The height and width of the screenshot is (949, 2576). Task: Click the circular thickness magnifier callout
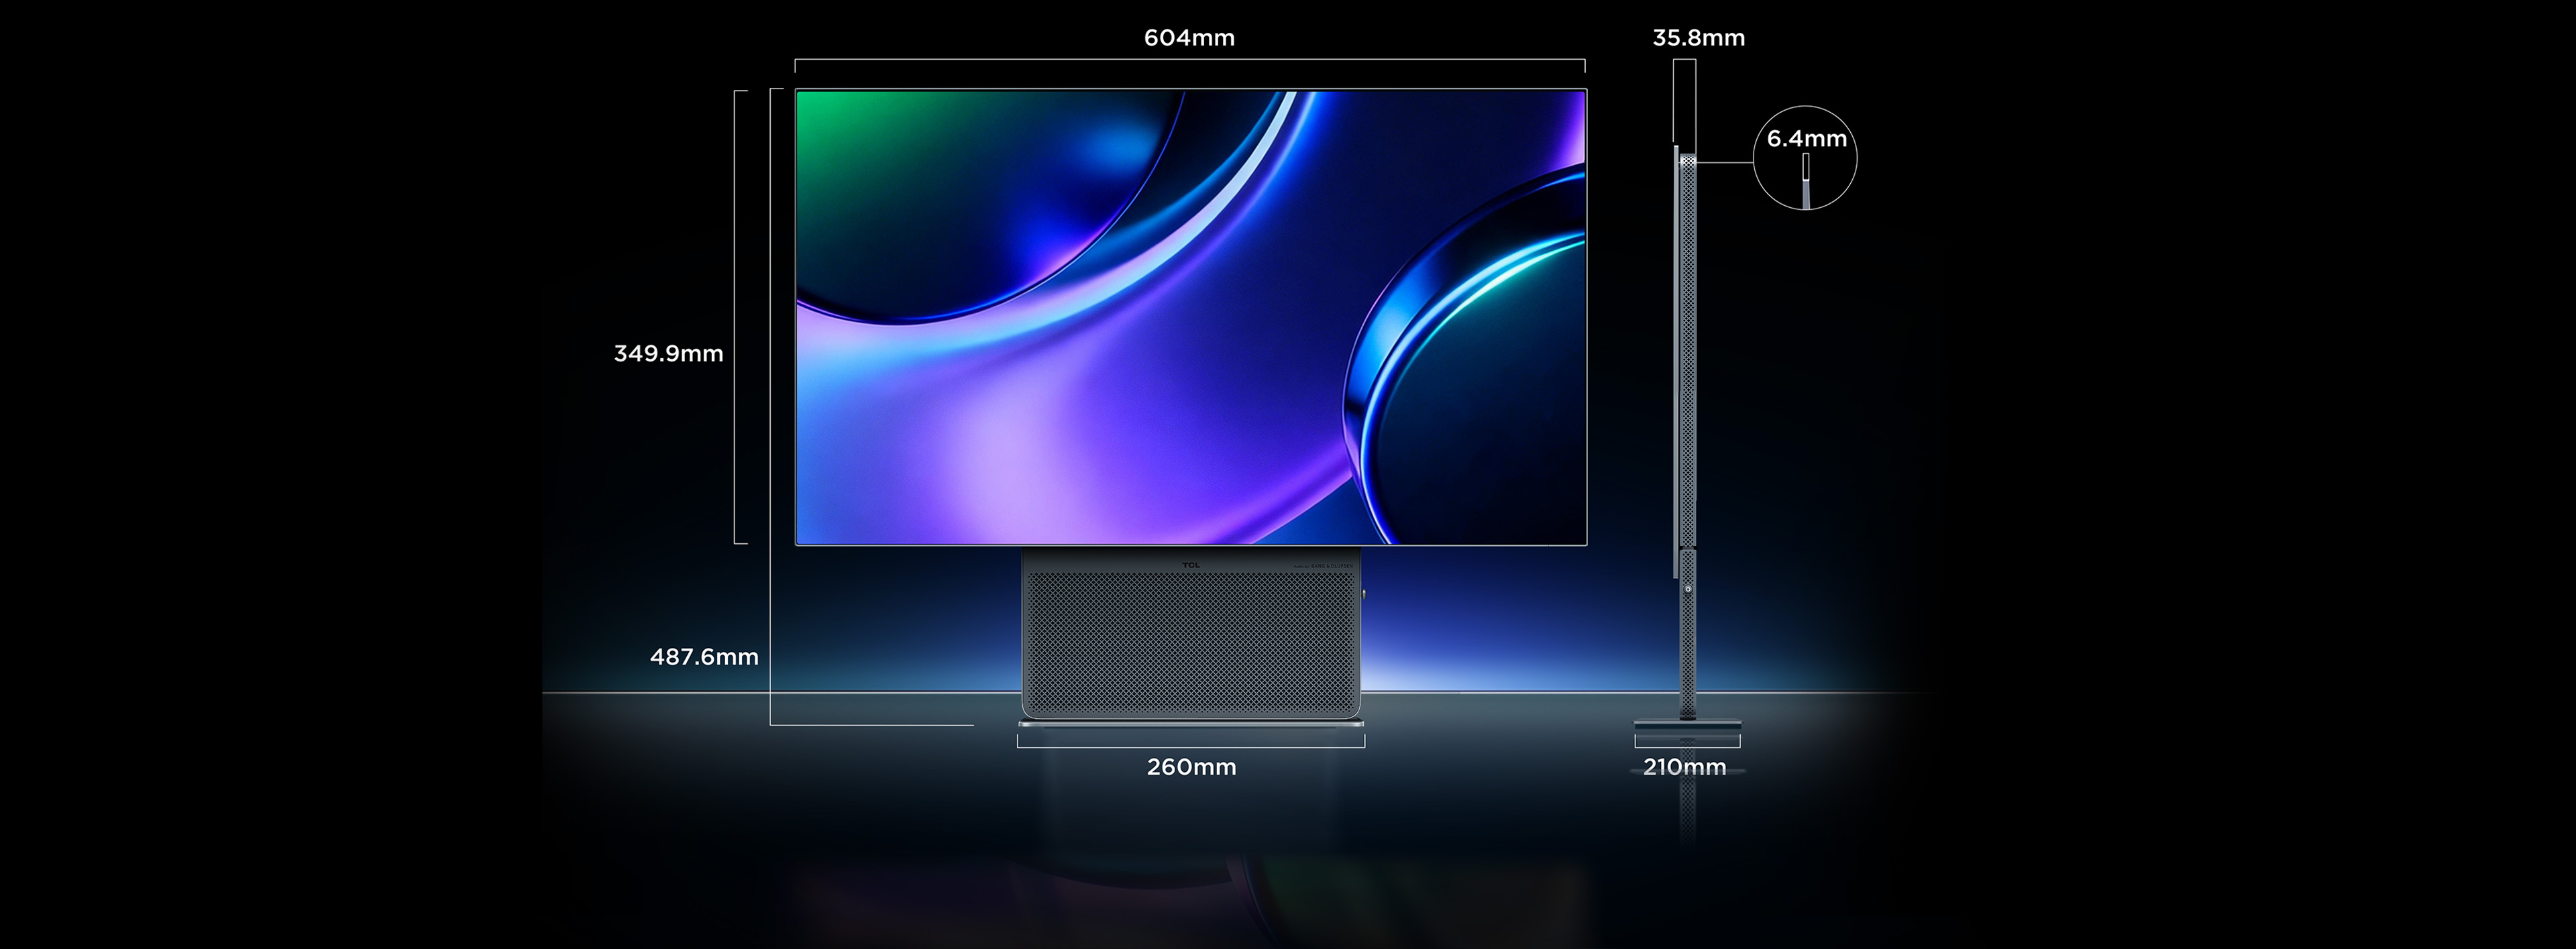click(1805, 158)
